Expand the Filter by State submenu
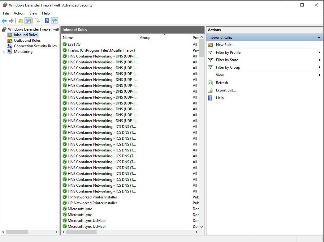Image resolution: width=324 pixels, height=242 pixels. 319,60
